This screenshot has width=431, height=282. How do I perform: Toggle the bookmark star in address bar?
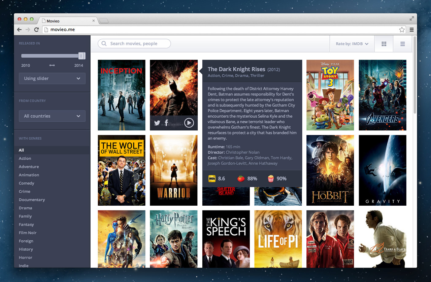402,30
